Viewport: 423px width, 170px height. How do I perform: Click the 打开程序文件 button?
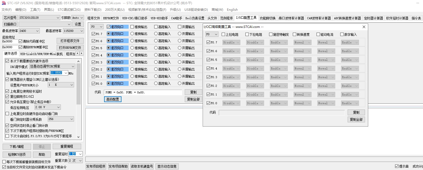point(70,41)
